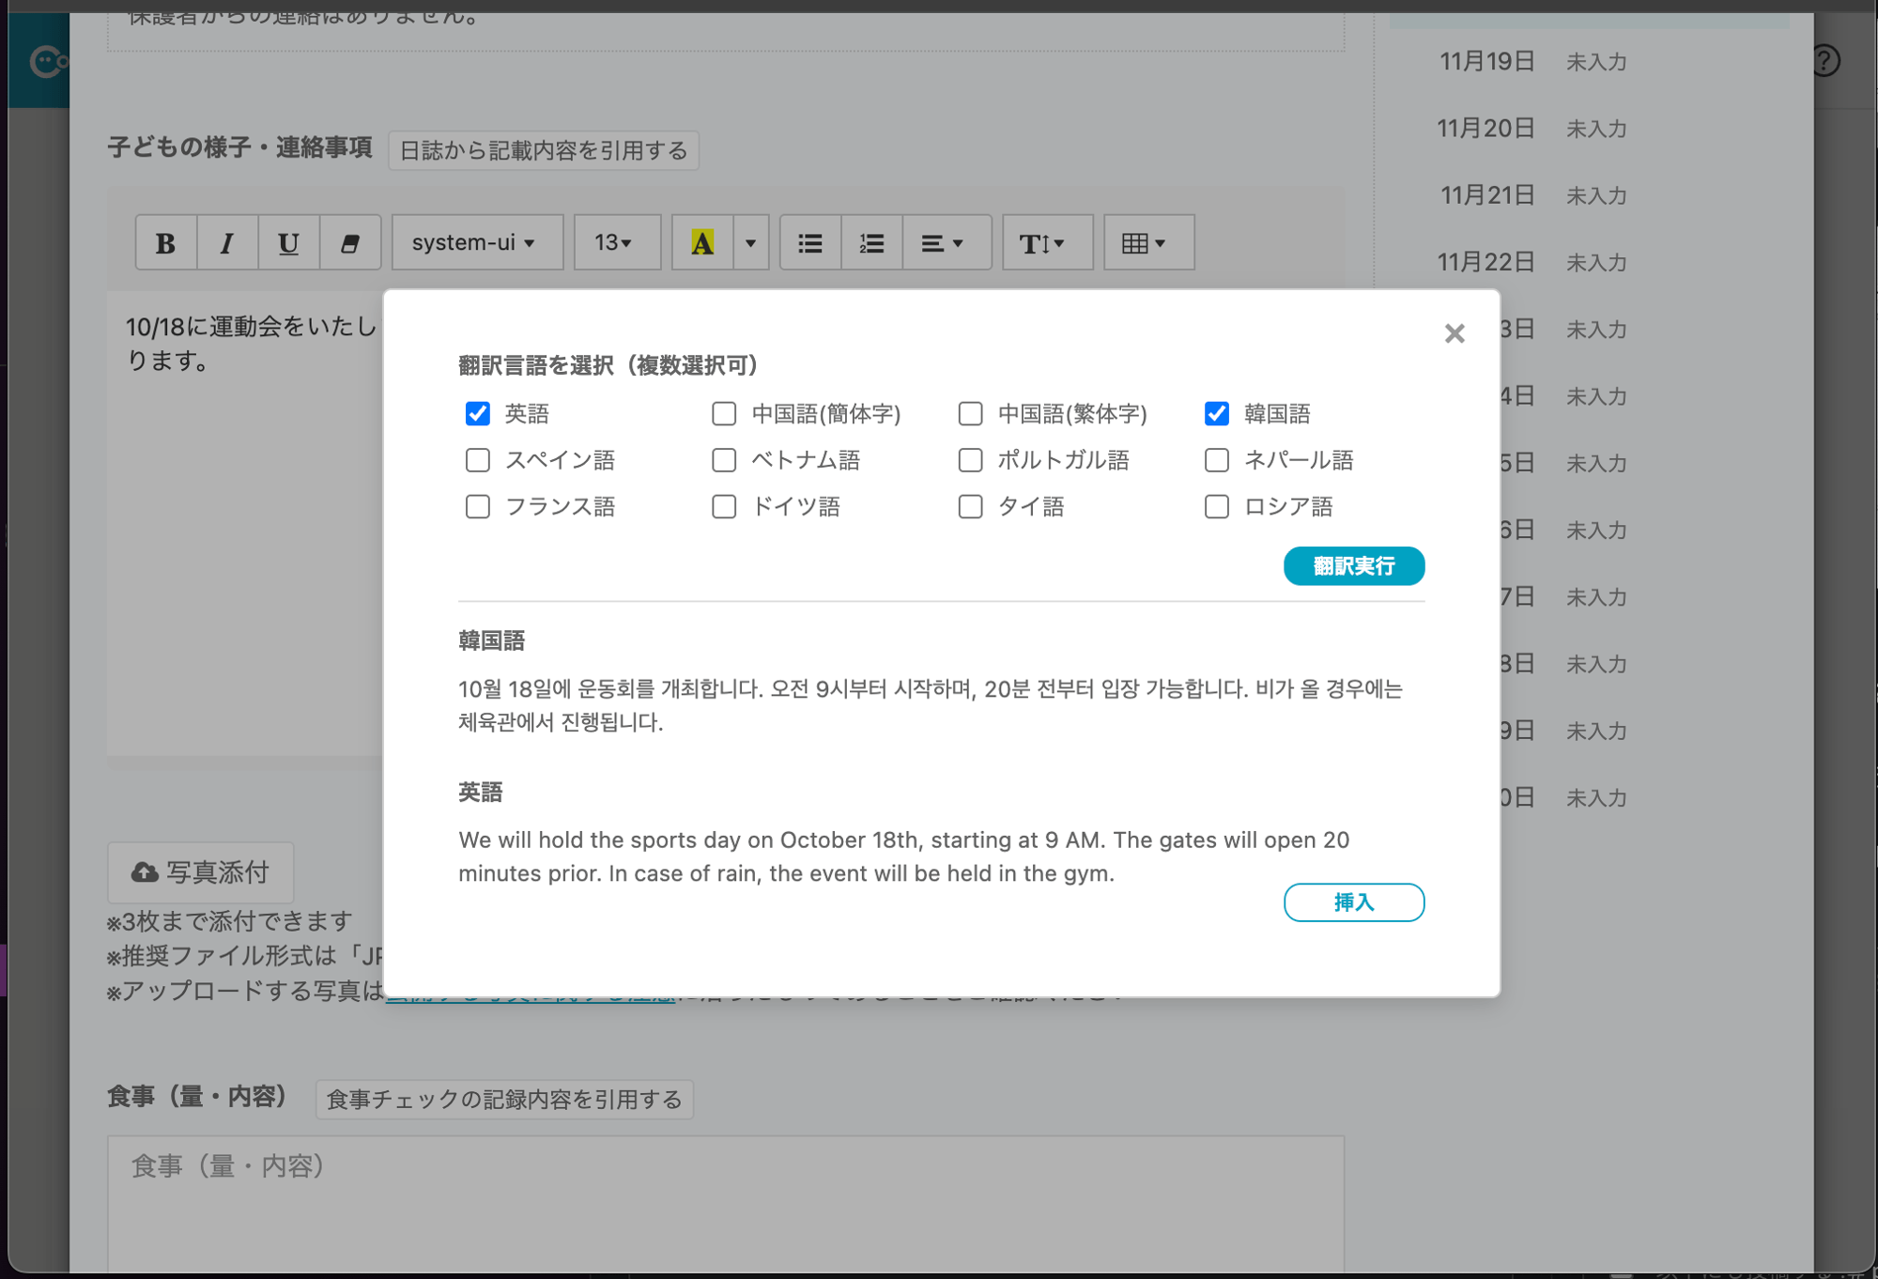Image resolution: width=1878 pixels, height=1279 pixels.
Task: Apply bold formatting with the B icon
Action: (165, 242)
